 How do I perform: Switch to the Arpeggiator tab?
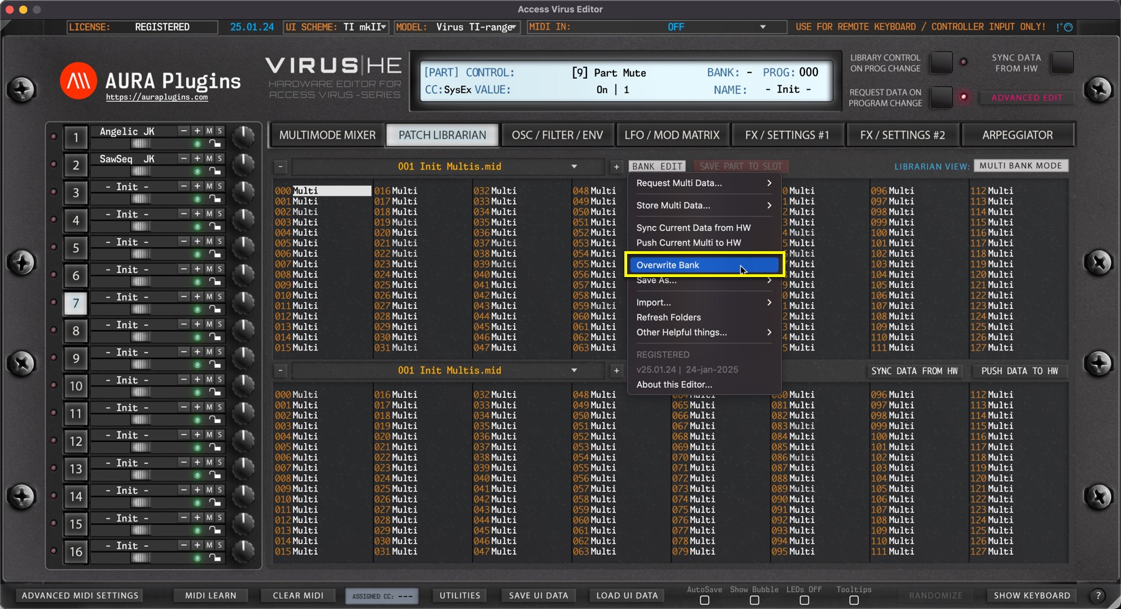tap(1017, 135)
